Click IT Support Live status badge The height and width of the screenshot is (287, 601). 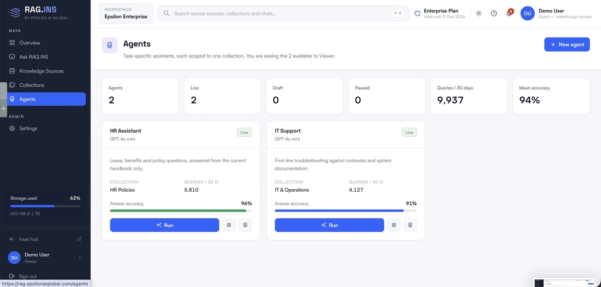click(409, 132)
